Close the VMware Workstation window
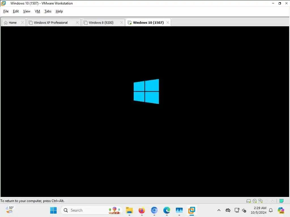 [286, 3]
